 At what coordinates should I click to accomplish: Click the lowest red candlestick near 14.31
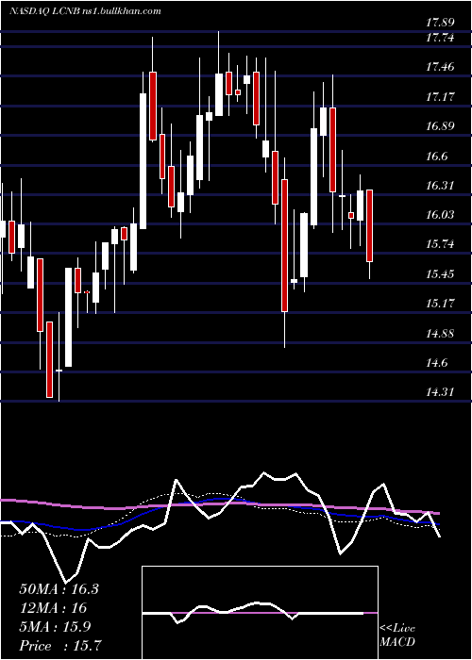coord(50,359)
